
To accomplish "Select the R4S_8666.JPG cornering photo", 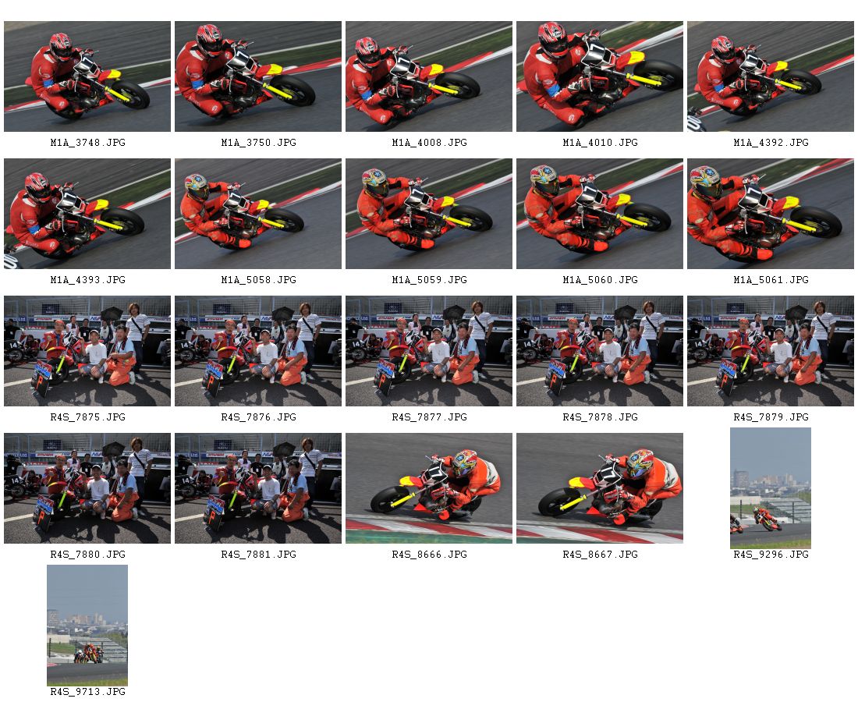I will tap(429, 488).
